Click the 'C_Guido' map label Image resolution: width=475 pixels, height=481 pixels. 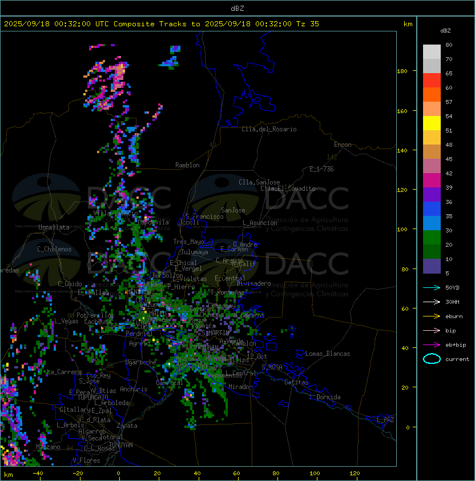tap(70, 284)
